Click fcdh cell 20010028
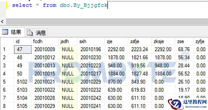 (45, 98)
